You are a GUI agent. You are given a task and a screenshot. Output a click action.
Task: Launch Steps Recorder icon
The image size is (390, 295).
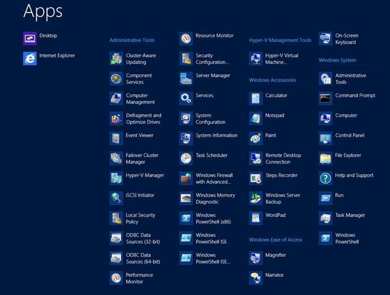(x=255, y=179)
